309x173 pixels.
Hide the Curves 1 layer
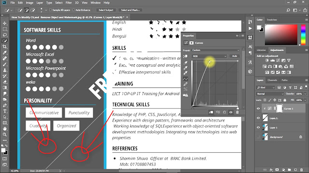click(x=258, y=109)
